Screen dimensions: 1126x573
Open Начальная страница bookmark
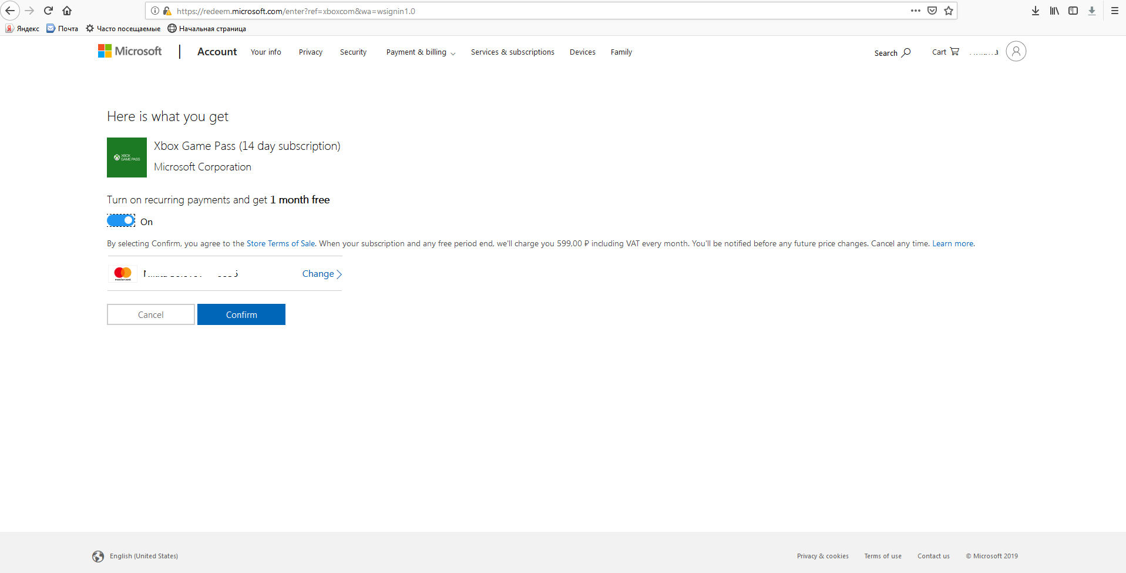(207, 28)
